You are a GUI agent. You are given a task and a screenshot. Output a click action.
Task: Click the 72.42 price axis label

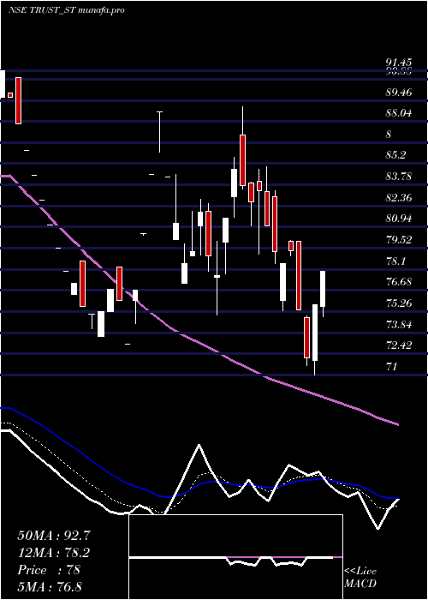click(399, 345)
